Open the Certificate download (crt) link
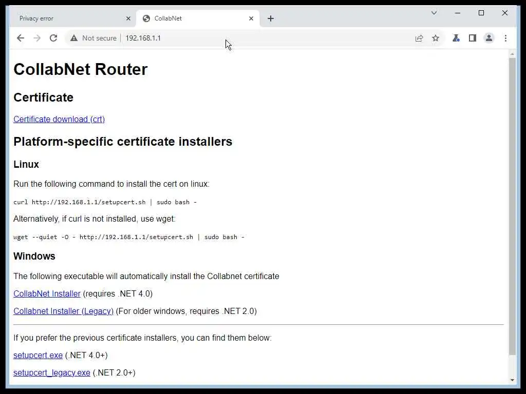526x394 pixels. point(59,119)
